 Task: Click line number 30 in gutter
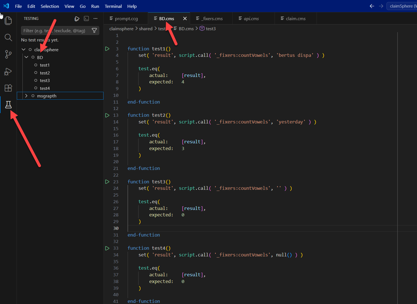click(116, 228)
